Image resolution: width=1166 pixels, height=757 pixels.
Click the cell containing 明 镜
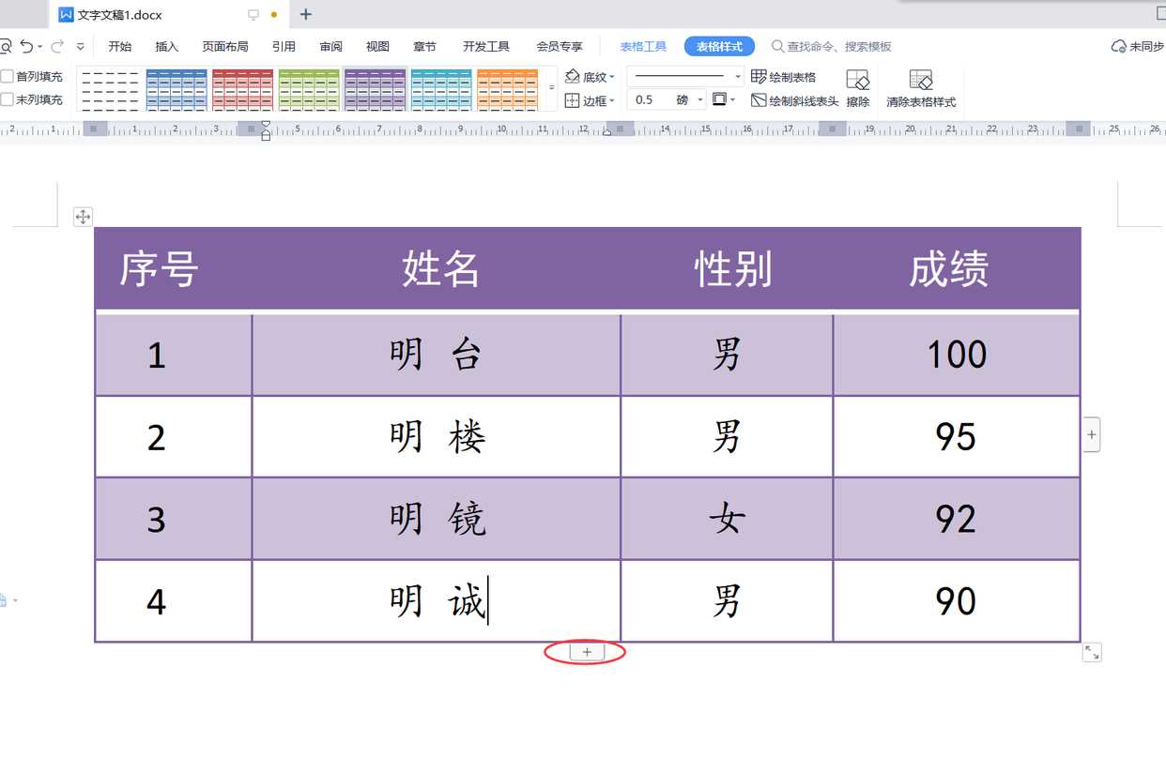point(437,519)
